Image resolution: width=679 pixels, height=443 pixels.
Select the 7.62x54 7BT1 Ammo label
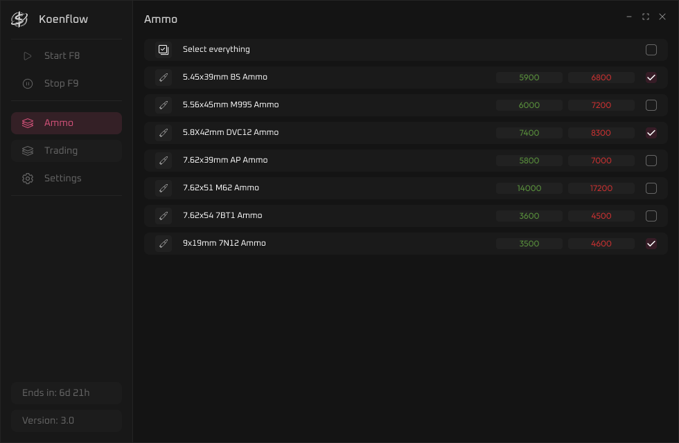point(222,215)
